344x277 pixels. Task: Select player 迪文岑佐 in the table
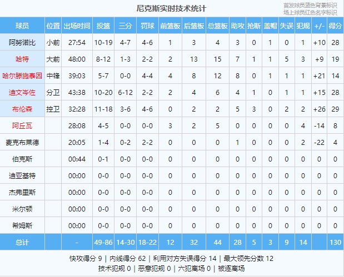pyautogui.click(x=22, y=92)
